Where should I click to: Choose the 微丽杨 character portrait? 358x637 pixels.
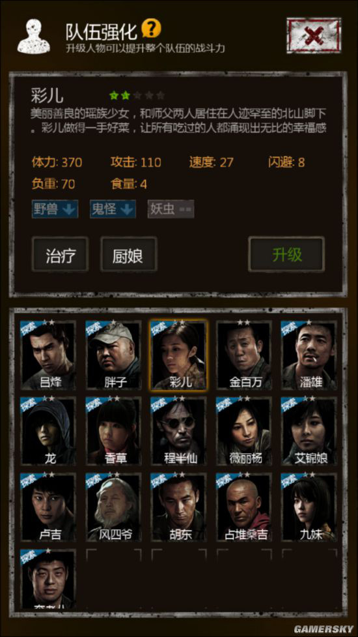tap(243, 431)
